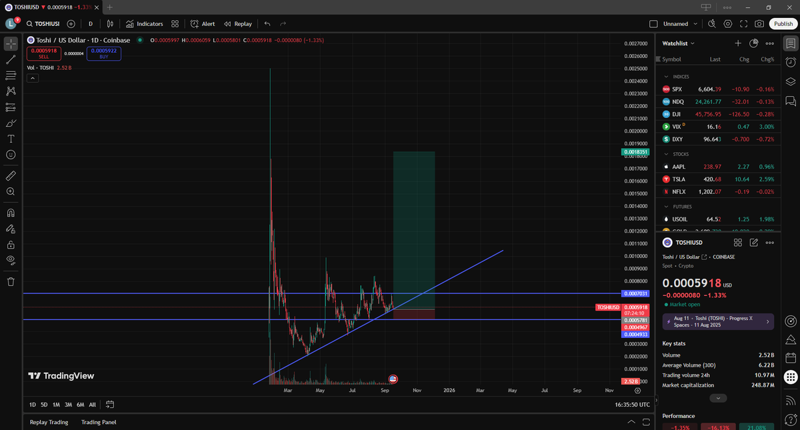
Task: Open the Unnamed layout dropdown
Action: pyautogui.click(x=681, y=23)
